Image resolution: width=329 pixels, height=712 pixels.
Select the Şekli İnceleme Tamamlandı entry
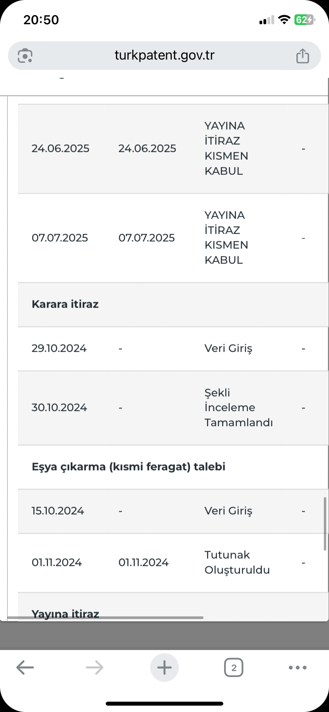pos(238,408)
